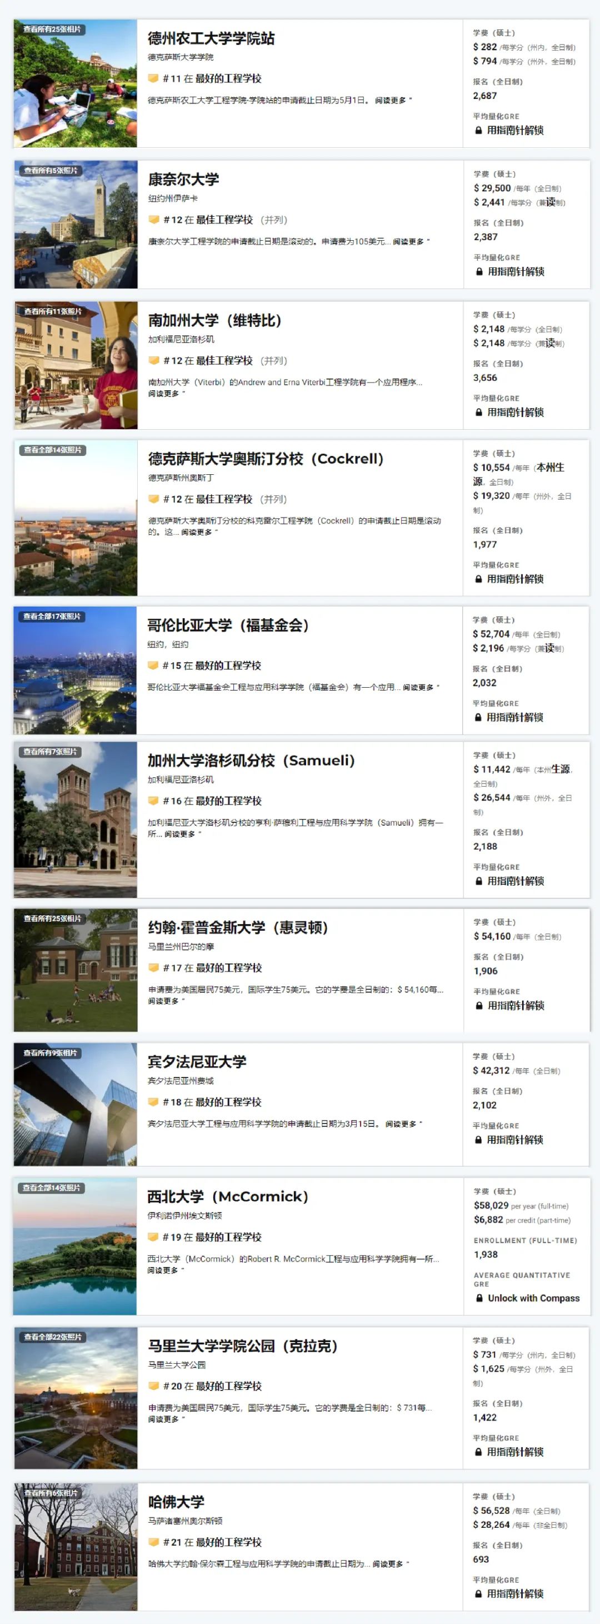This screenshot has height=1624, width=600.
Task: Open 康奈尔大学 school title
Action: tap(184, 180)
